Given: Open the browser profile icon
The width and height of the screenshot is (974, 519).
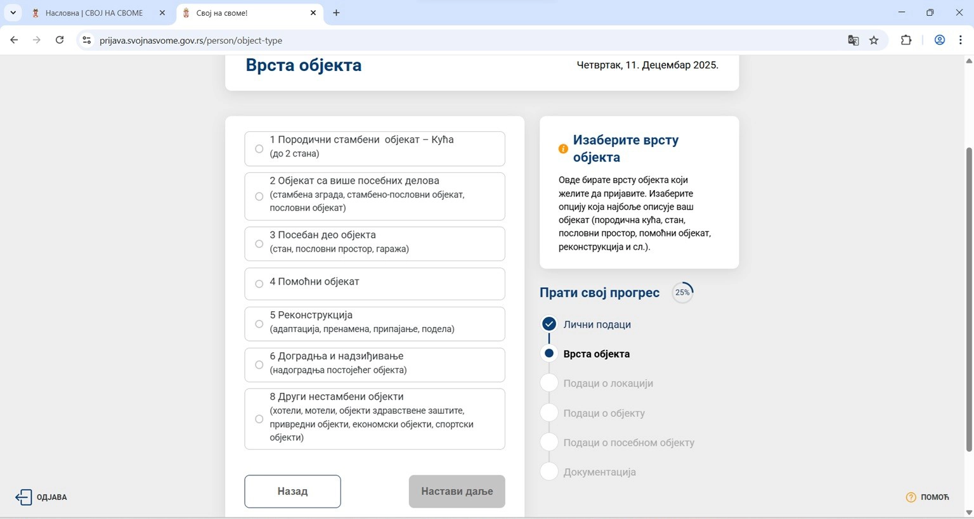Looking at the screenshot, I should (940, 40).
